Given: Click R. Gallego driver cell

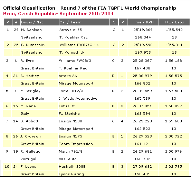Looking at the screenshot, I should (x=39, y=152).
